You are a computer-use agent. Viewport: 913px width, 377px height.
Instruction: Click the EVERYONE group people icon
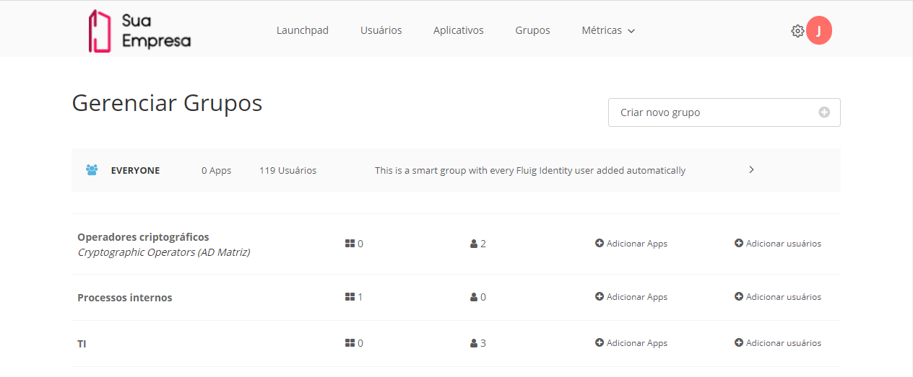pos(92,170)
